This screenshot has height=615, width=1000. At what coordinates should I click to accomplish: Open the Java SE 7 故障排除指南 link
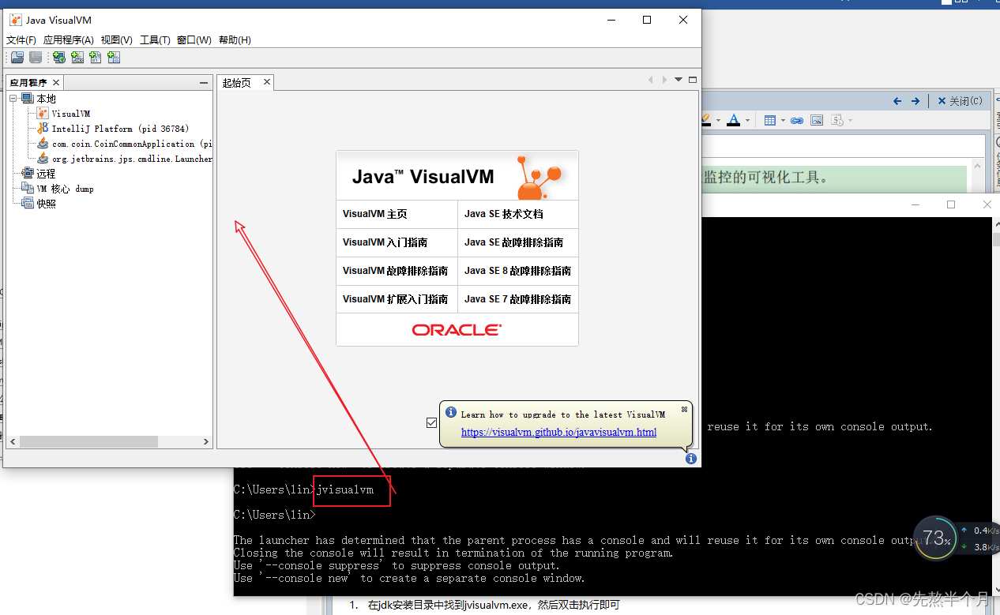517,299
